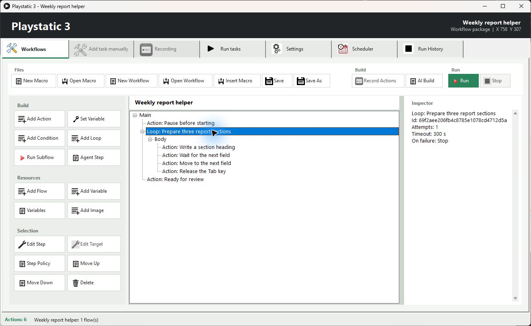Select Action: Release the Tab key
531x326 pixels.
pos(194,171)
